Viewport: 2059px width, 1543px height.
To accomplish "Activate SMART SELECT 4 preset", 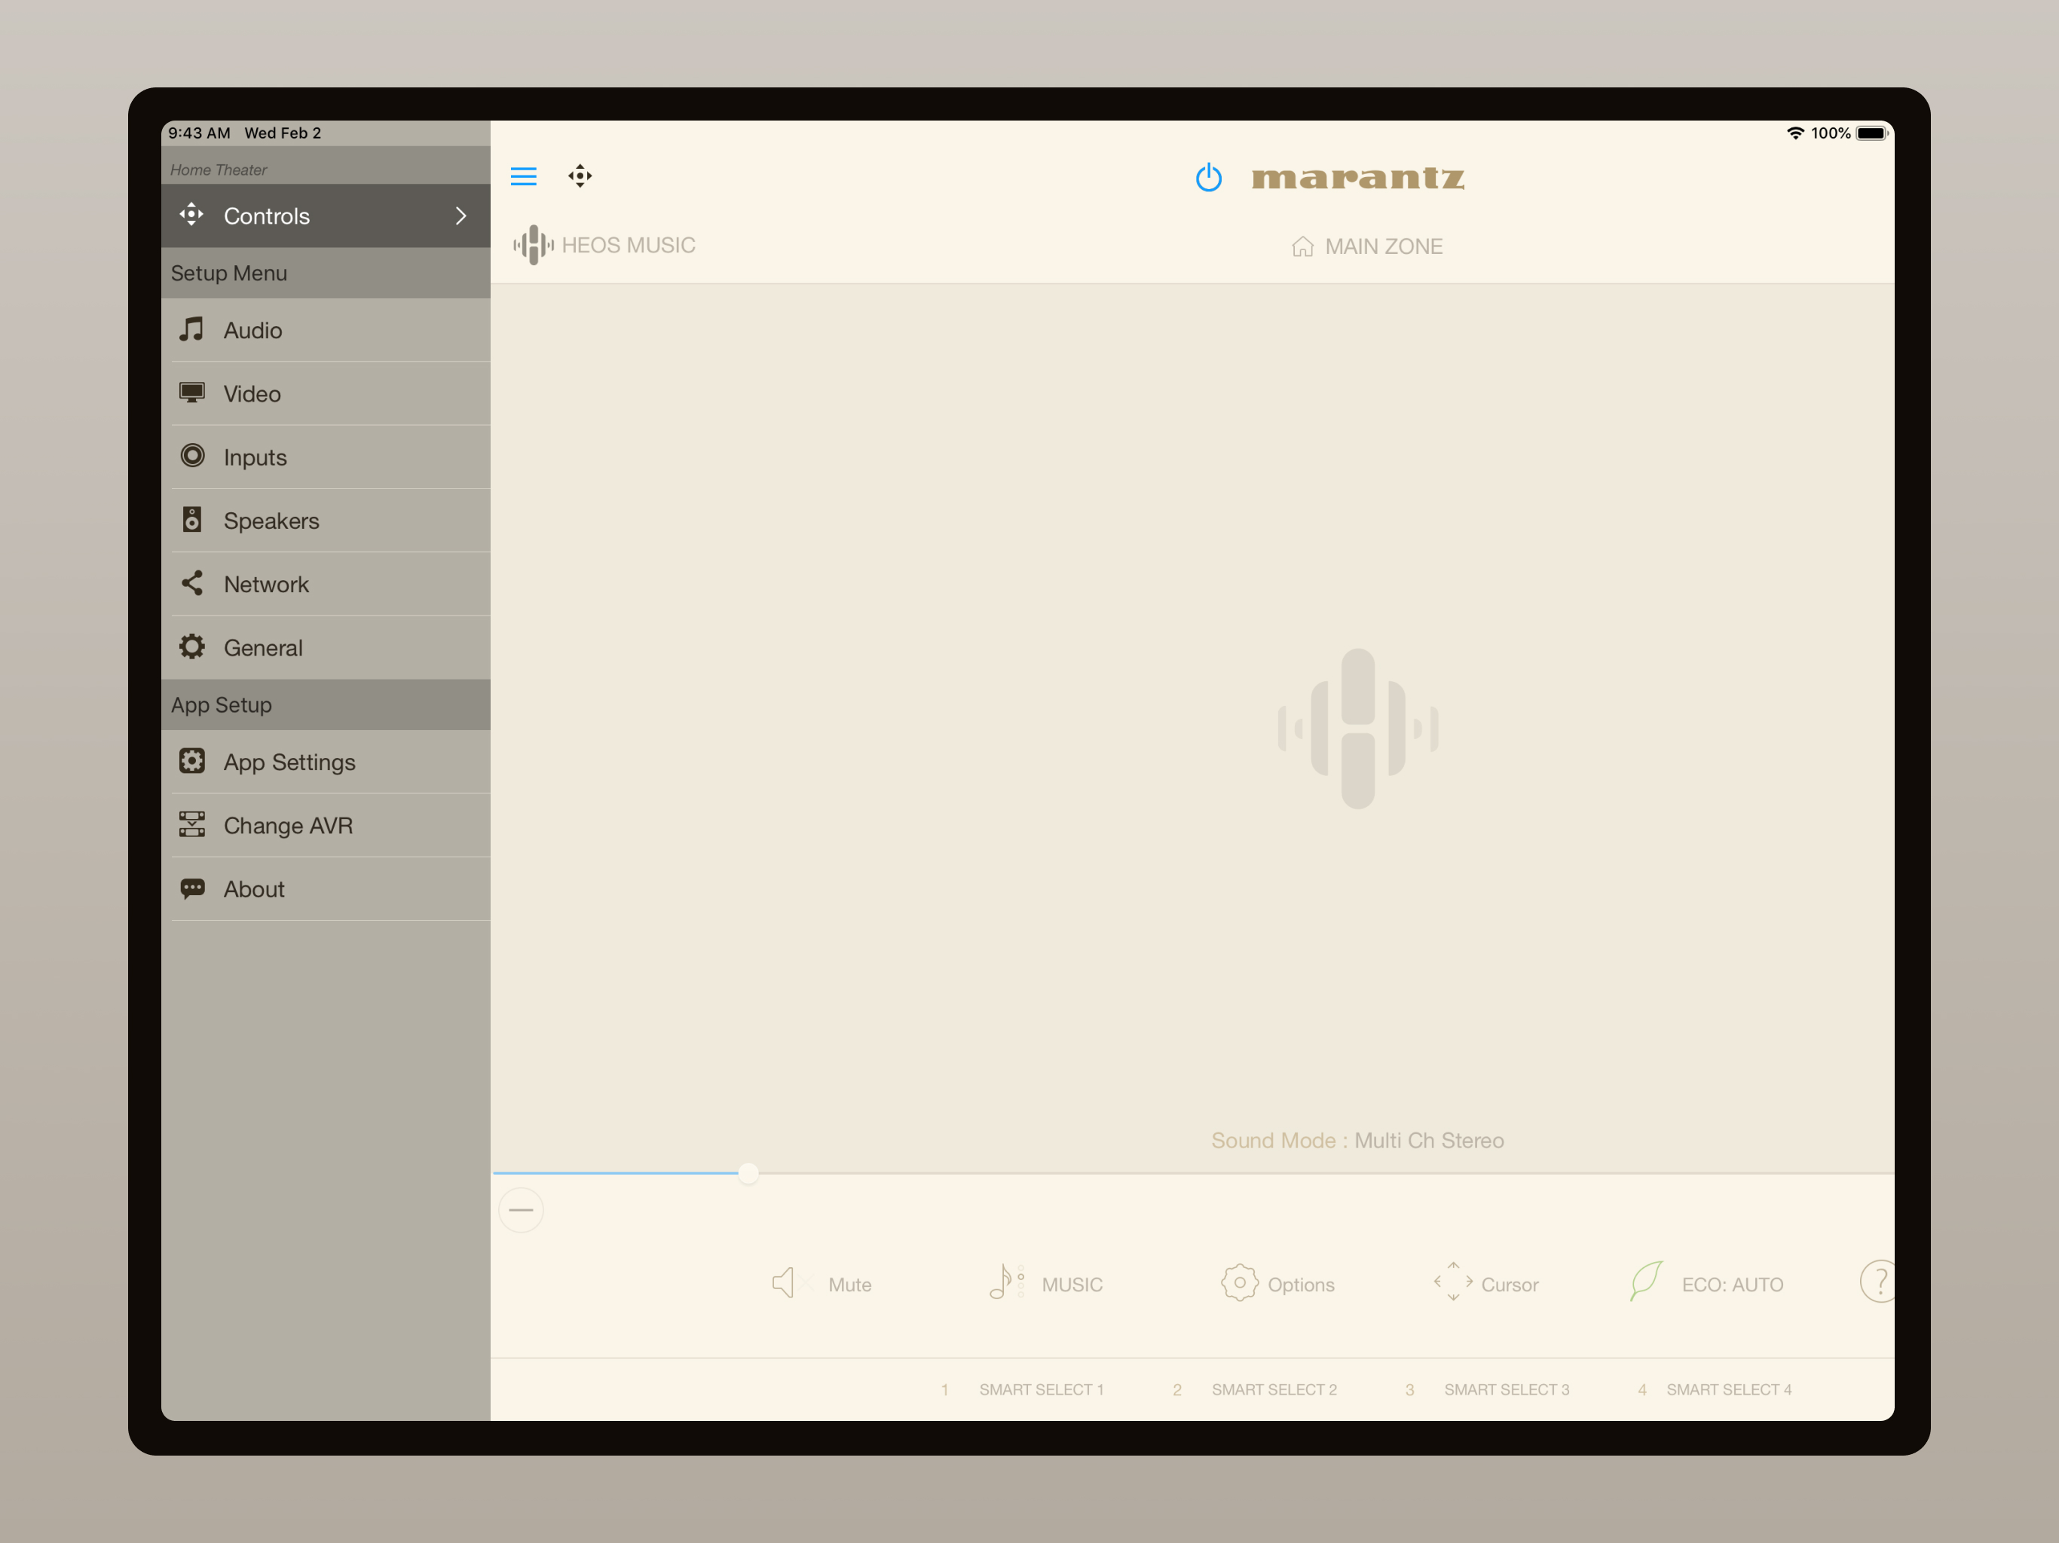I will pos(1727,1389).
